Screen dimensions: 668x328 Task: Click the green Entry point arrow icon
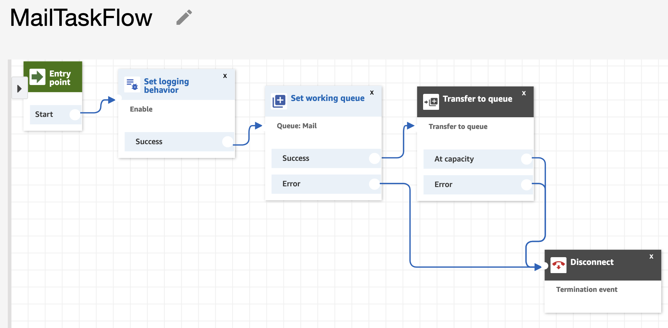37,77
